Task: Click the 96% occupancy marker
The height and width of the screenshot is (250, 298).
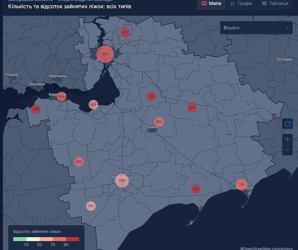Action: 192,108
